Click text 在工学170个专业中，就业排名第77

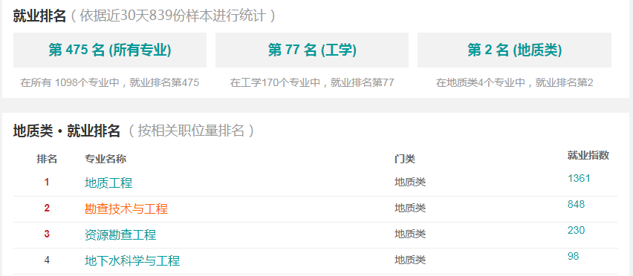pos(311,82)
